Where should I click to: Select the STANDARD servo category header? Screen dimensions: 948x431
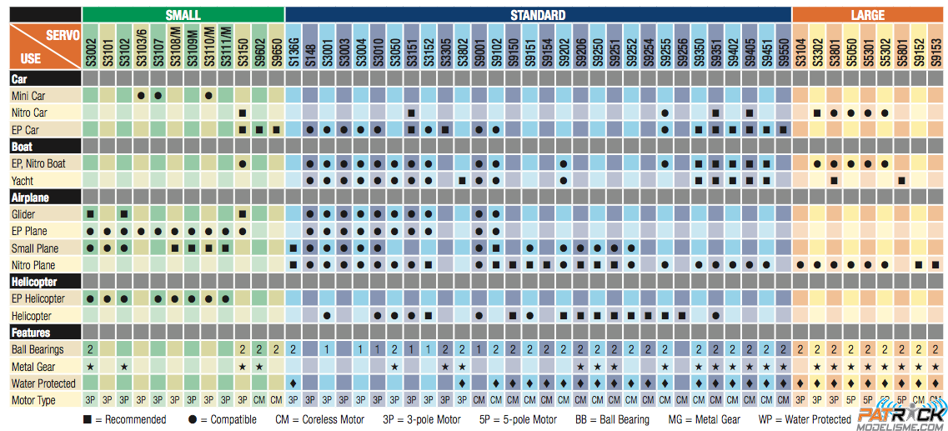tap(538, 15)
